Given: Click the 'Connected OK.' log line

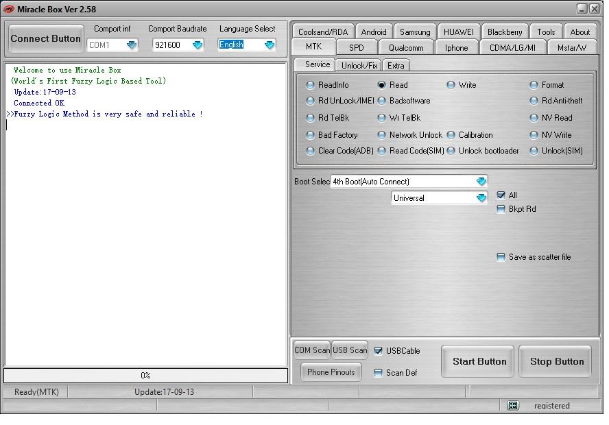Looking at the screenshot, I should pyautogui.click(x=40, y=104).
